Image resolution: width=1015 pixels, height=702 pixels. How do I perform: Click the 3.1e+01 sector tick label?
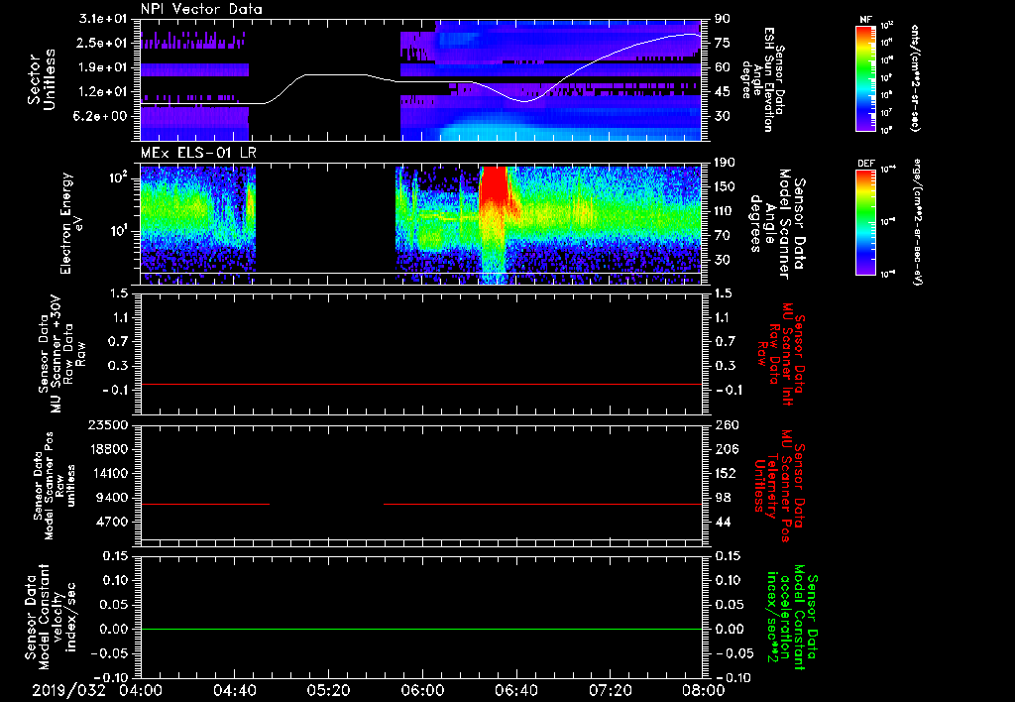tap(103, 19)
